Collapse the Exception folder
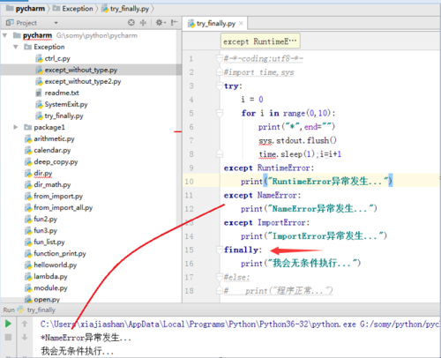The image size is (441, 358). pyautogui.click(x=16, y=47)
